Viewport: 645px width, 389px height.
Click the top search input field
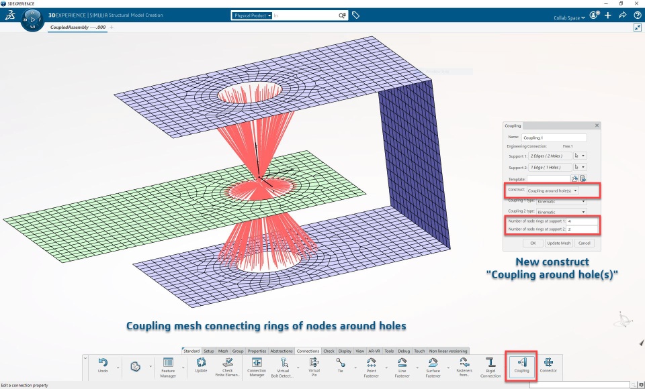tap(305, 15)
